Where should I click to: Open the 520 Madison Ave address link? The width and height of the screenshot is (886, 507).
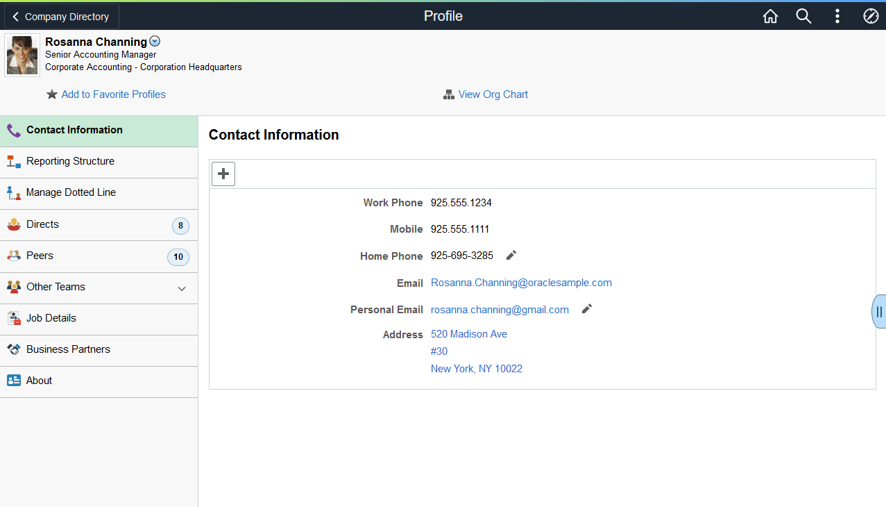(469, 334)
